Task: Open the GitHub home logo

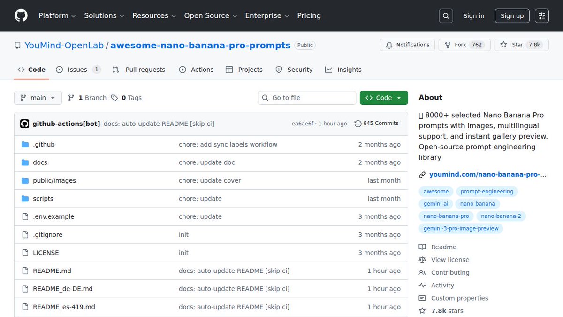Action: point(21,15)
